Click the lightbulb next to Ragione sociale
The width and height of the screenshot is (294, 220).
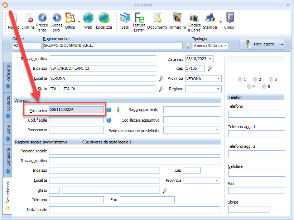point(188,46)
